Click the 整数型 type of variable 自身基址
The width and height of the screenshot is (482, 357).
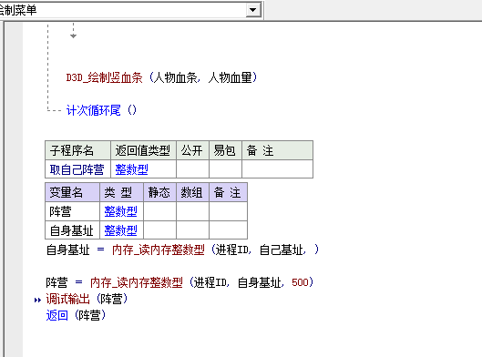(121, 230)
